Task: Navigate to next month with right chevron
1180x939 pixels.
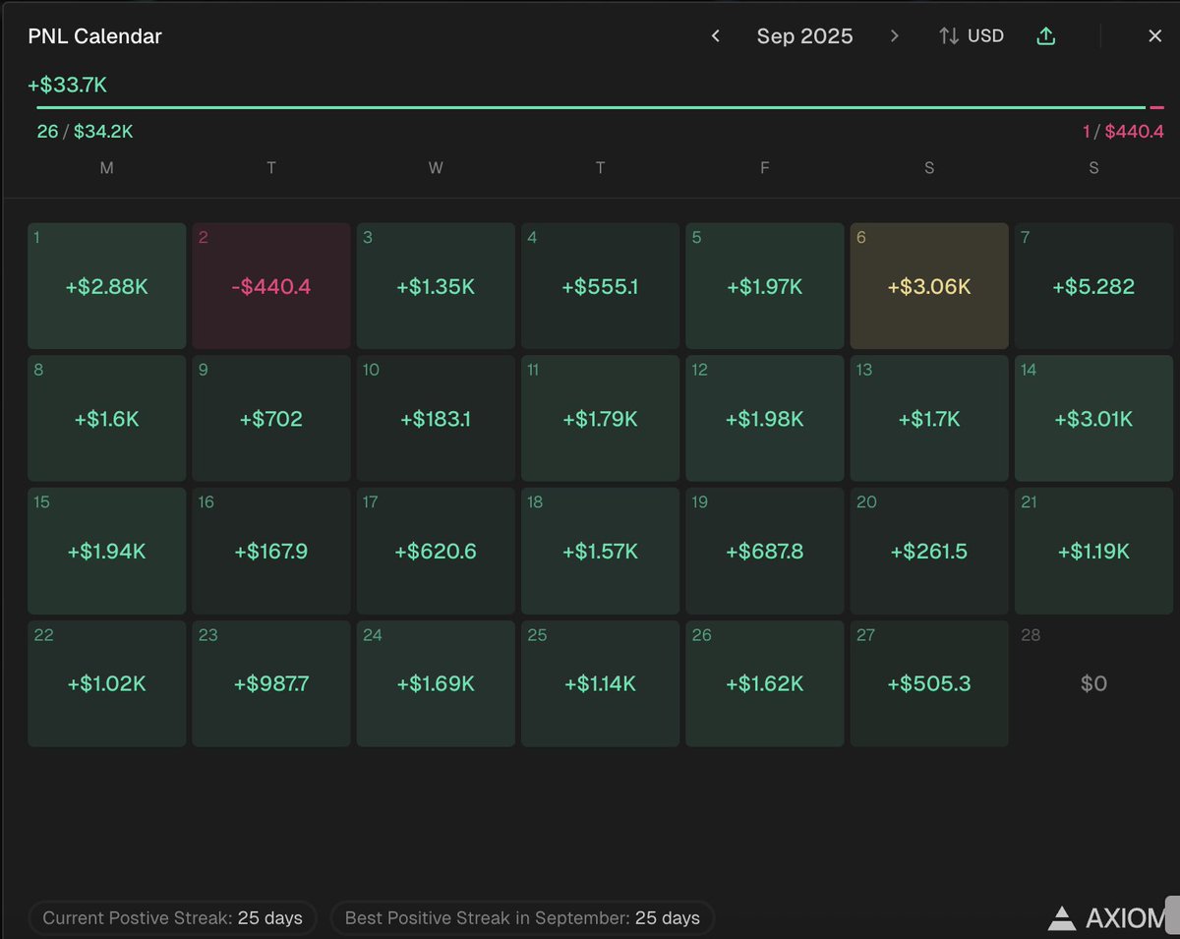Action: pos(895,35)
